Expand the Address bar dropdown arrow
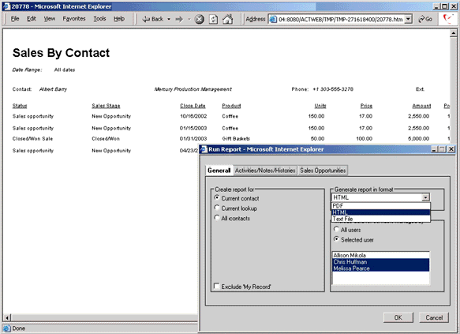 [x=408, y=20]
